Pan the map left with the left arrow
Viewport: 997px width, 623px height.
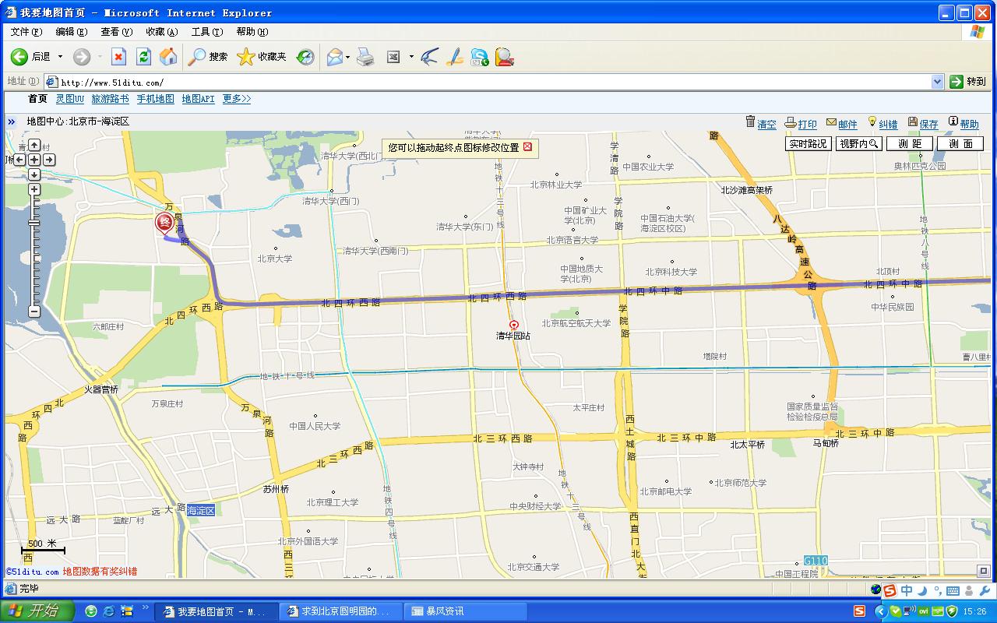pyautogui.click(x=20, y=160)
